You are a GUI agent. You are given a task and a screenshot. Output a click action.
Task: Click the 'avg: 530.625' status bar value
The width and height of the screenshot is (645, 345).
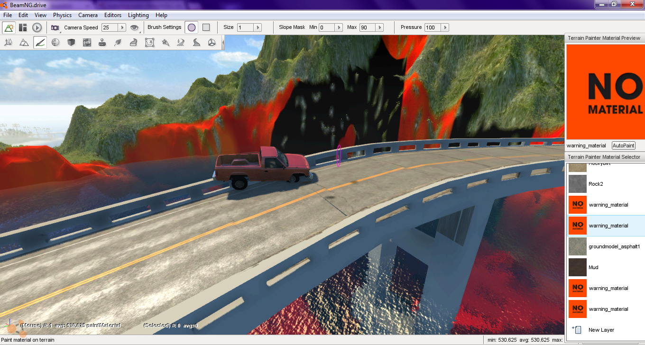[533, 340]
